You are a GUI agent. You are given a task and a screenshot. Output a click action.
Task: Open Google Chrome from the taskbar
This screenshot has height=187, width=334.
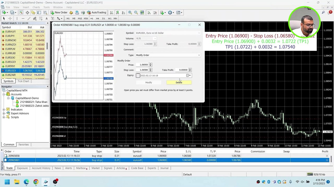36,182
